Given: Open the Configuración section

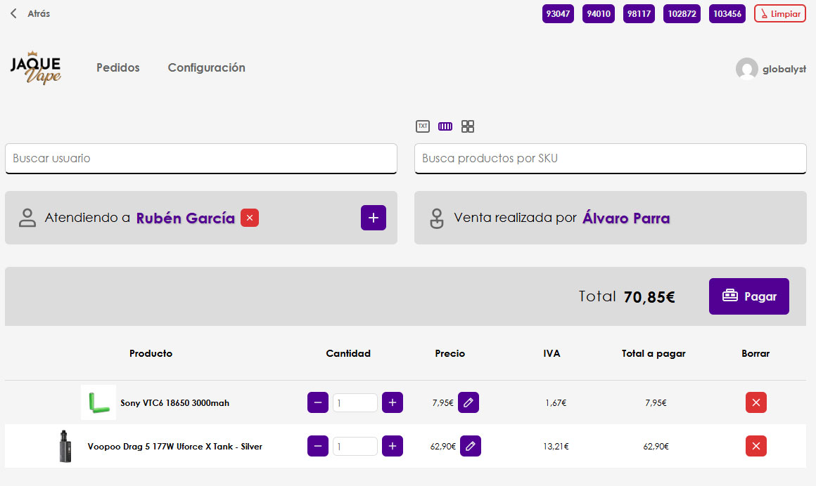Looking at the screenshot, I should pos(206,67).
